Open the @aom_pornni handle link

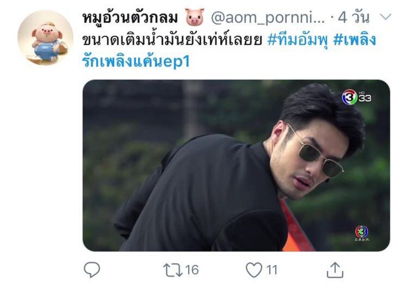268,18
